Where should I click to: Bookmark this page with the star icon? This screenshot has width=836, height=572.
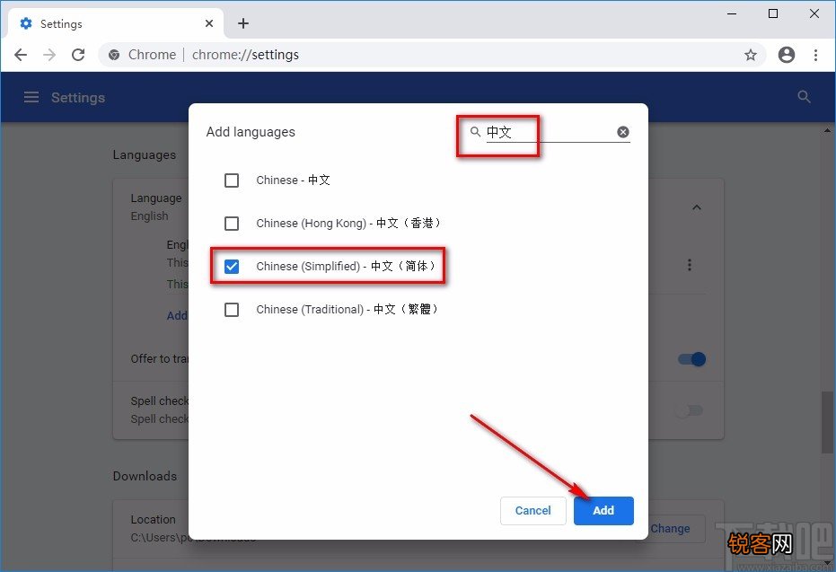point(751,55)
